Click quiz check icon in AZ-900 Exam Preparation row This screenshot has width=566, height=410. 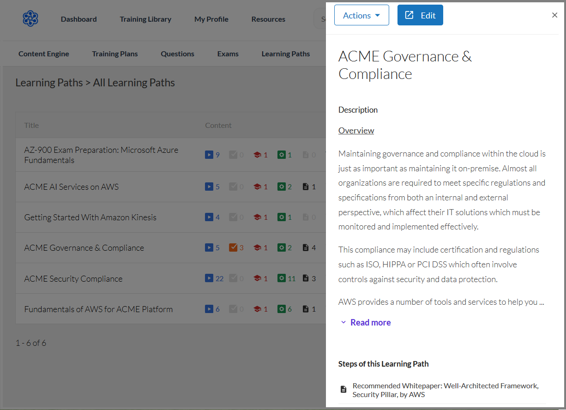coord(233,155)
